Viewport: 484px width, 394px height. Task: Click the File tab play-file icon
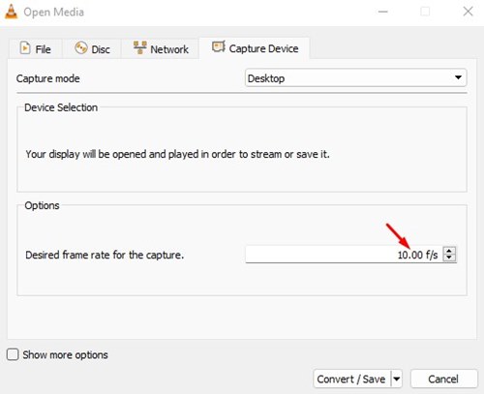point(25,48)
